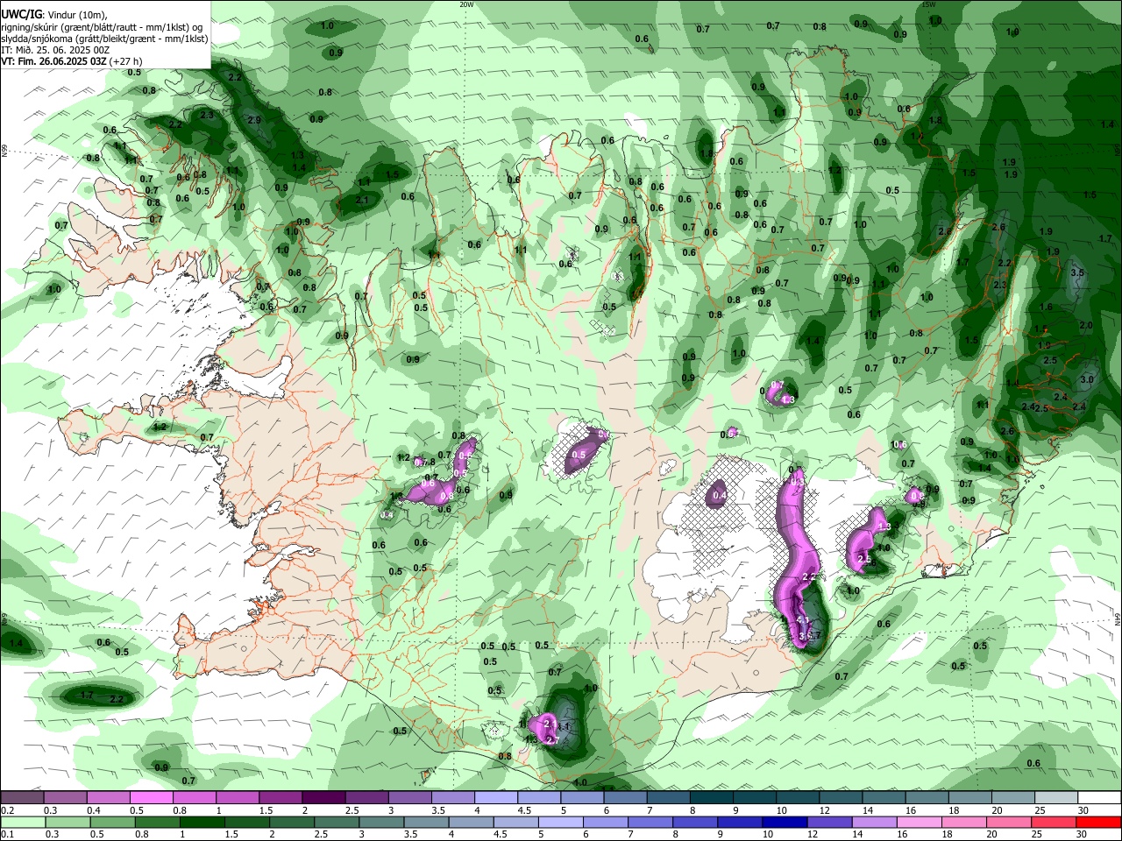Pick the bright red rain swatch after label 30
The height and width of the screenshot is (841, 1122).
1099,823
